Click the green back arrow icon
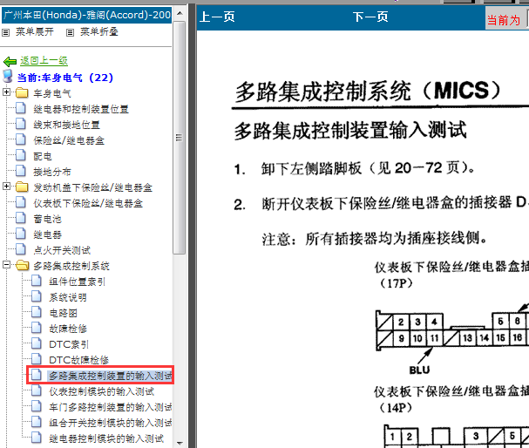529x448 pixels. (x=10, y=61)
